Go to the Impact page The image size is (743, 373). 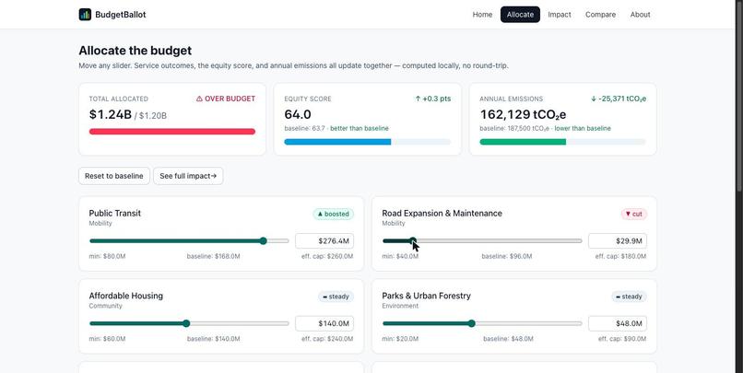[x=560, y=15]
